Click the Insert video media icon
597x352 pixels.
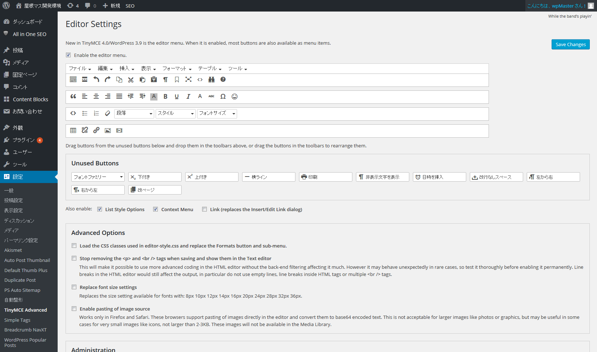pos(119,130)
